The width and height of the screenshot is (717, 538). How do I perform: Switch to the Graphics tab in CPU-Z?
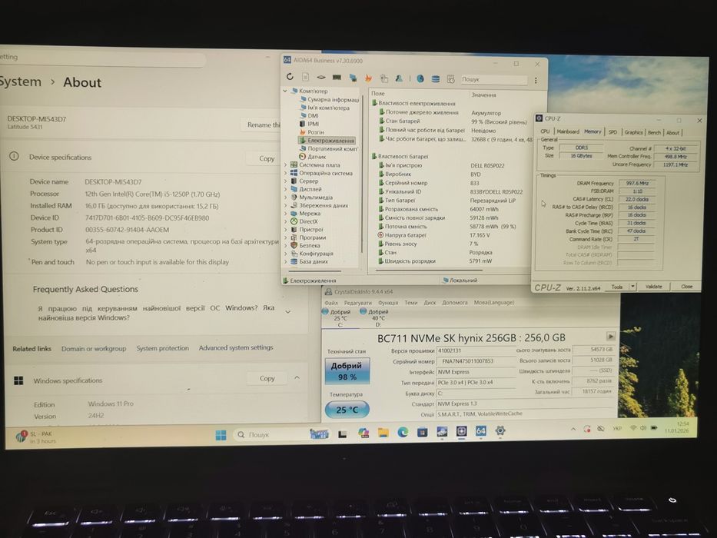(633, 132)
